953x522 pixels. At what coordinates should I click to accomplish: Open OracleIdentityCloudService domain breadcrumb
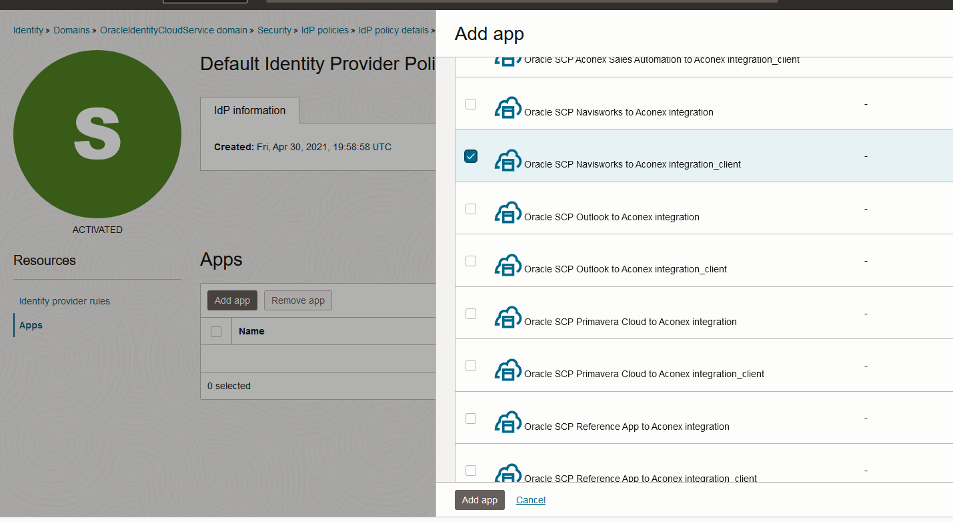tap(173, 30)
